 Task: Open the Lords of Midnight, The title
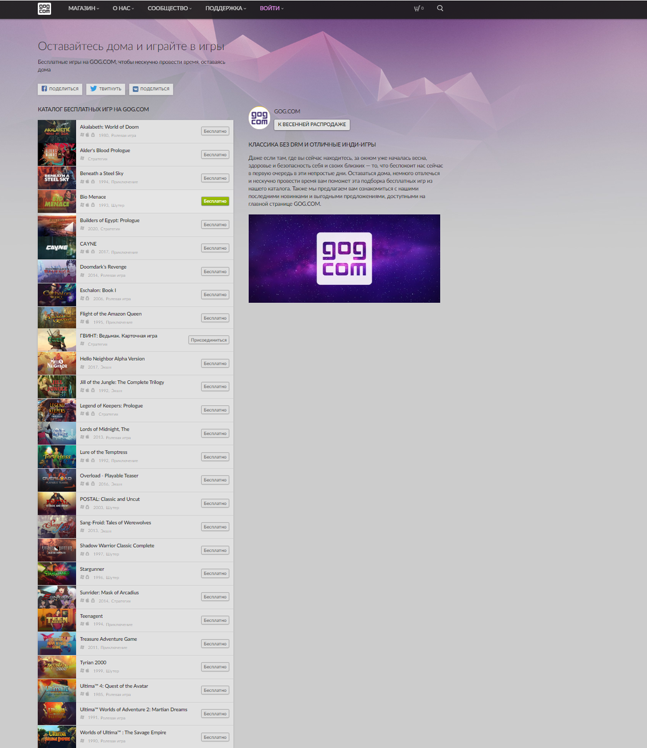pyautogui.click(x=105, y=429)
